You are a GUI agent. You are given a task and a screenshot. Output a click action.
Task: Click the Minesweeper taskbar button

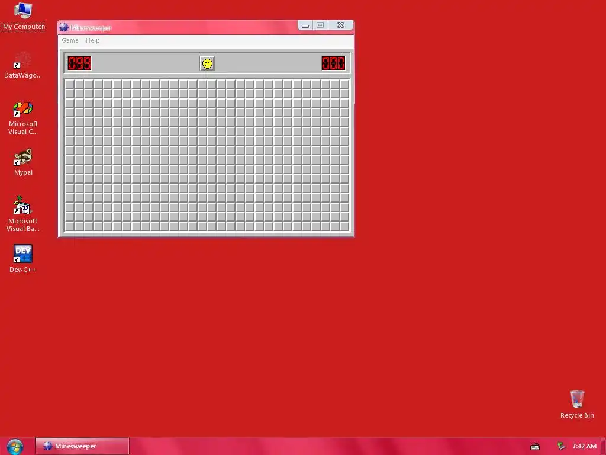point(82,446)
